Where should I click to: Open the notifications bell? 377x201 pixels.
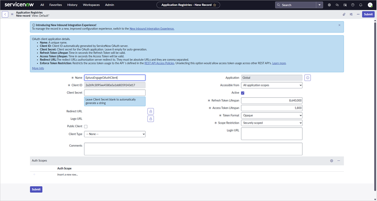pos(361,5)
